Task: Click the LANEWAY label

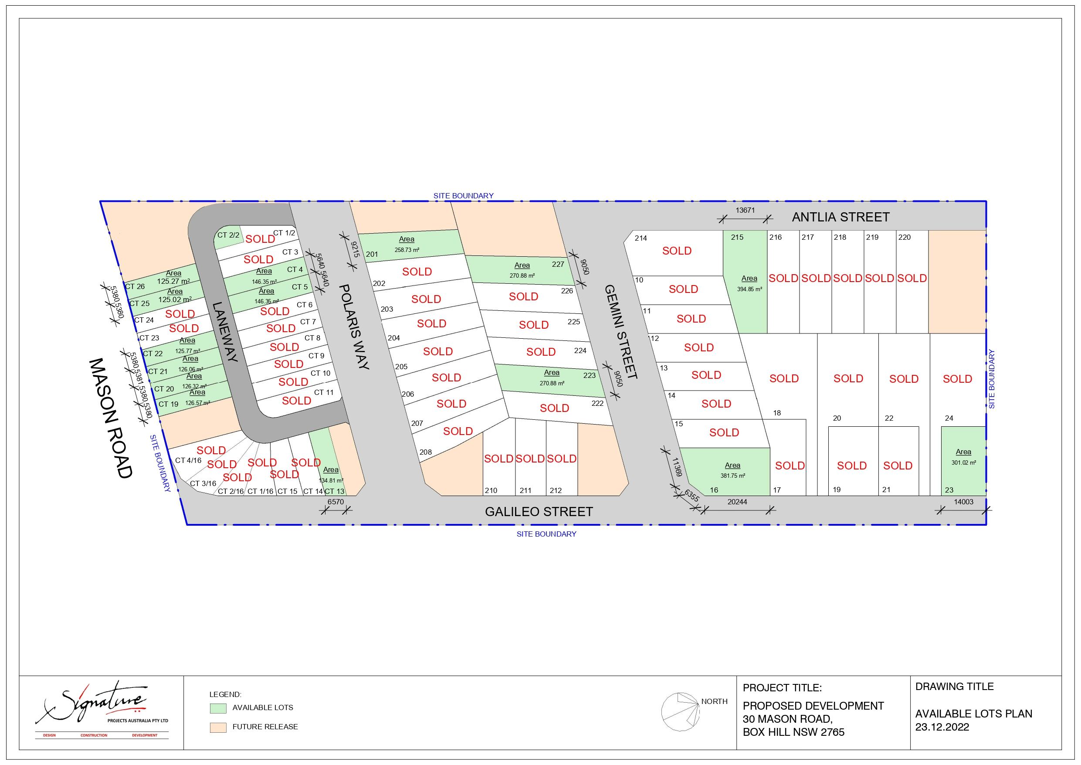Action: (225, 332)
